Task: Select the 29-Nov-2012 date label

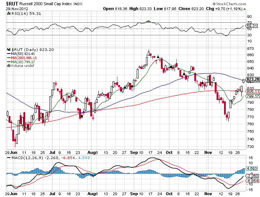Action: pos(17,9)
